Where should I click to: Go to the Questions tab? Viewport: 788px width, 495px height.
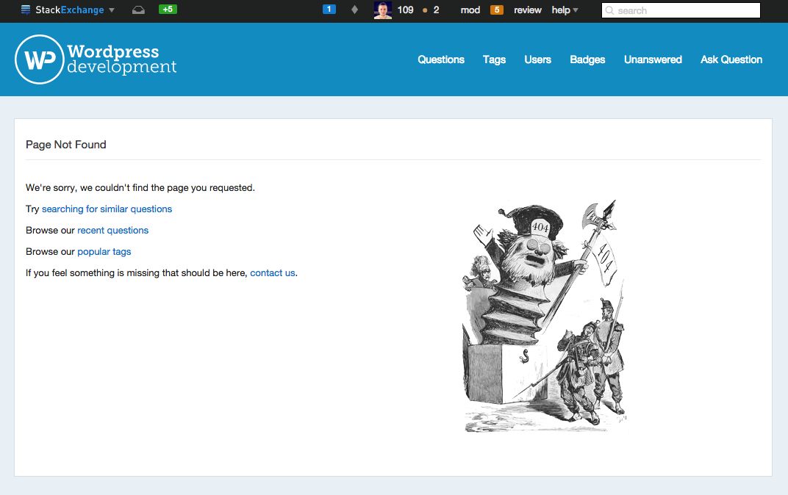(x=441, y=59)
